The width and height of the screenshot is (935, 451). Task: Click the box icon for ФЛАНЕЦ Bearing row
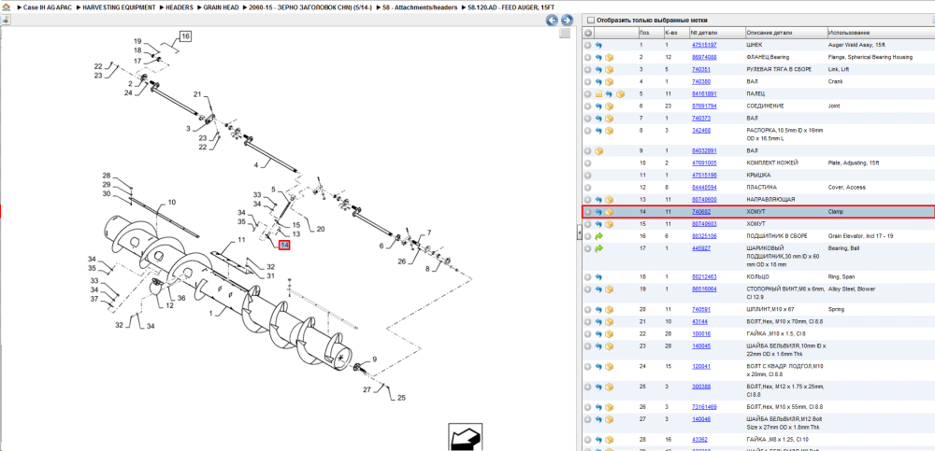tap(610, 58)
